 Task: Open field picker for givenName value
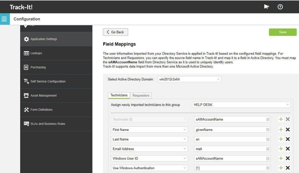click(268, 130)
